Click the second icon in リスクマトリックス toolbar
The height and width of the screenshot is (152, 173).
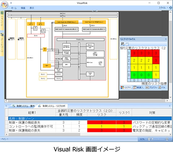point(127,44)
